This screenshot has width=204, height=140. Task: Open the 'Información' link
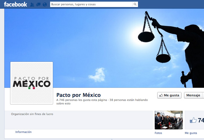(24, 132)
